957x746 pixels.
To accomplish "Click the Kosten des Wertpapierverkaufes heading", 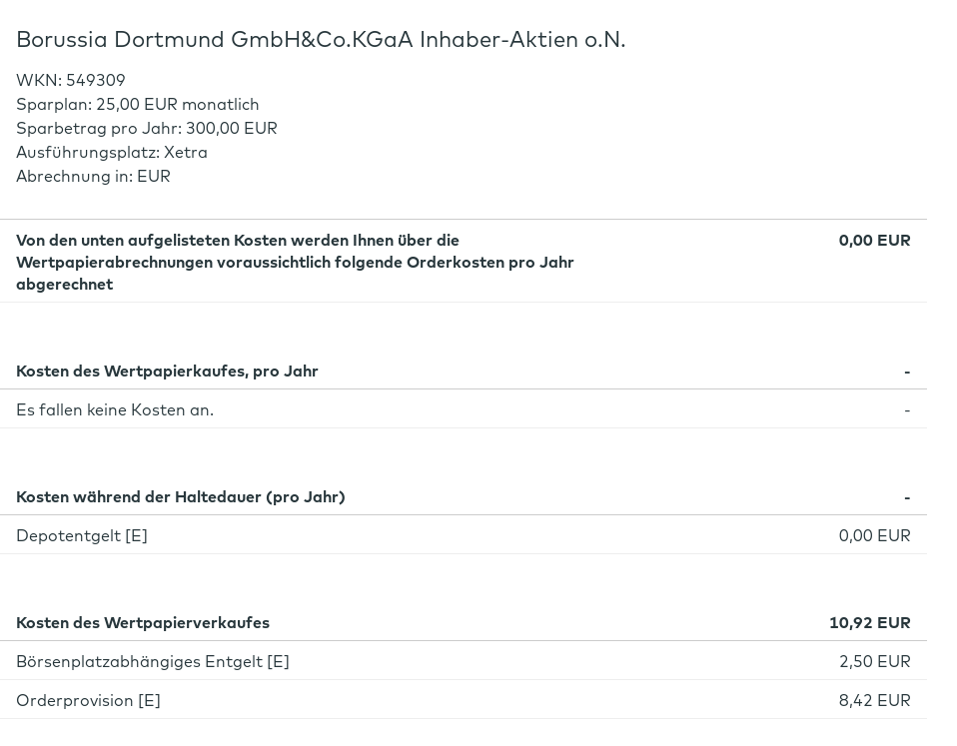I will [143, 622].
